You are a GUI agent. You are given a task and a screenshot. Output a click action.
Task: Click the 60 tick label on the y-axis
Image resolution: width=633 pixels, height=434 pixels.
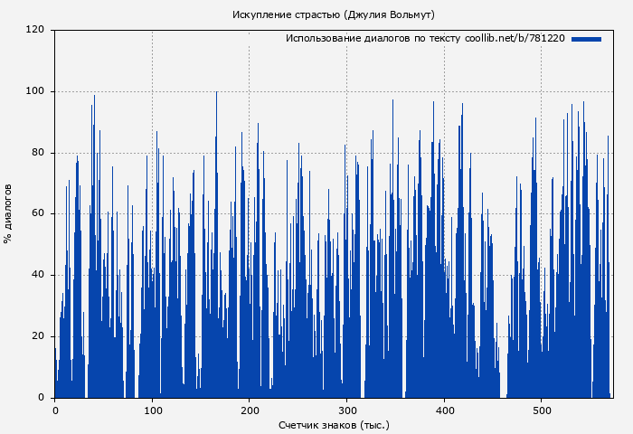(38, 214)
